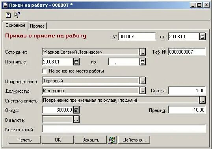212x149 pixels.
Task: Click the order date field 20.08.01
Action: (184, 37)
